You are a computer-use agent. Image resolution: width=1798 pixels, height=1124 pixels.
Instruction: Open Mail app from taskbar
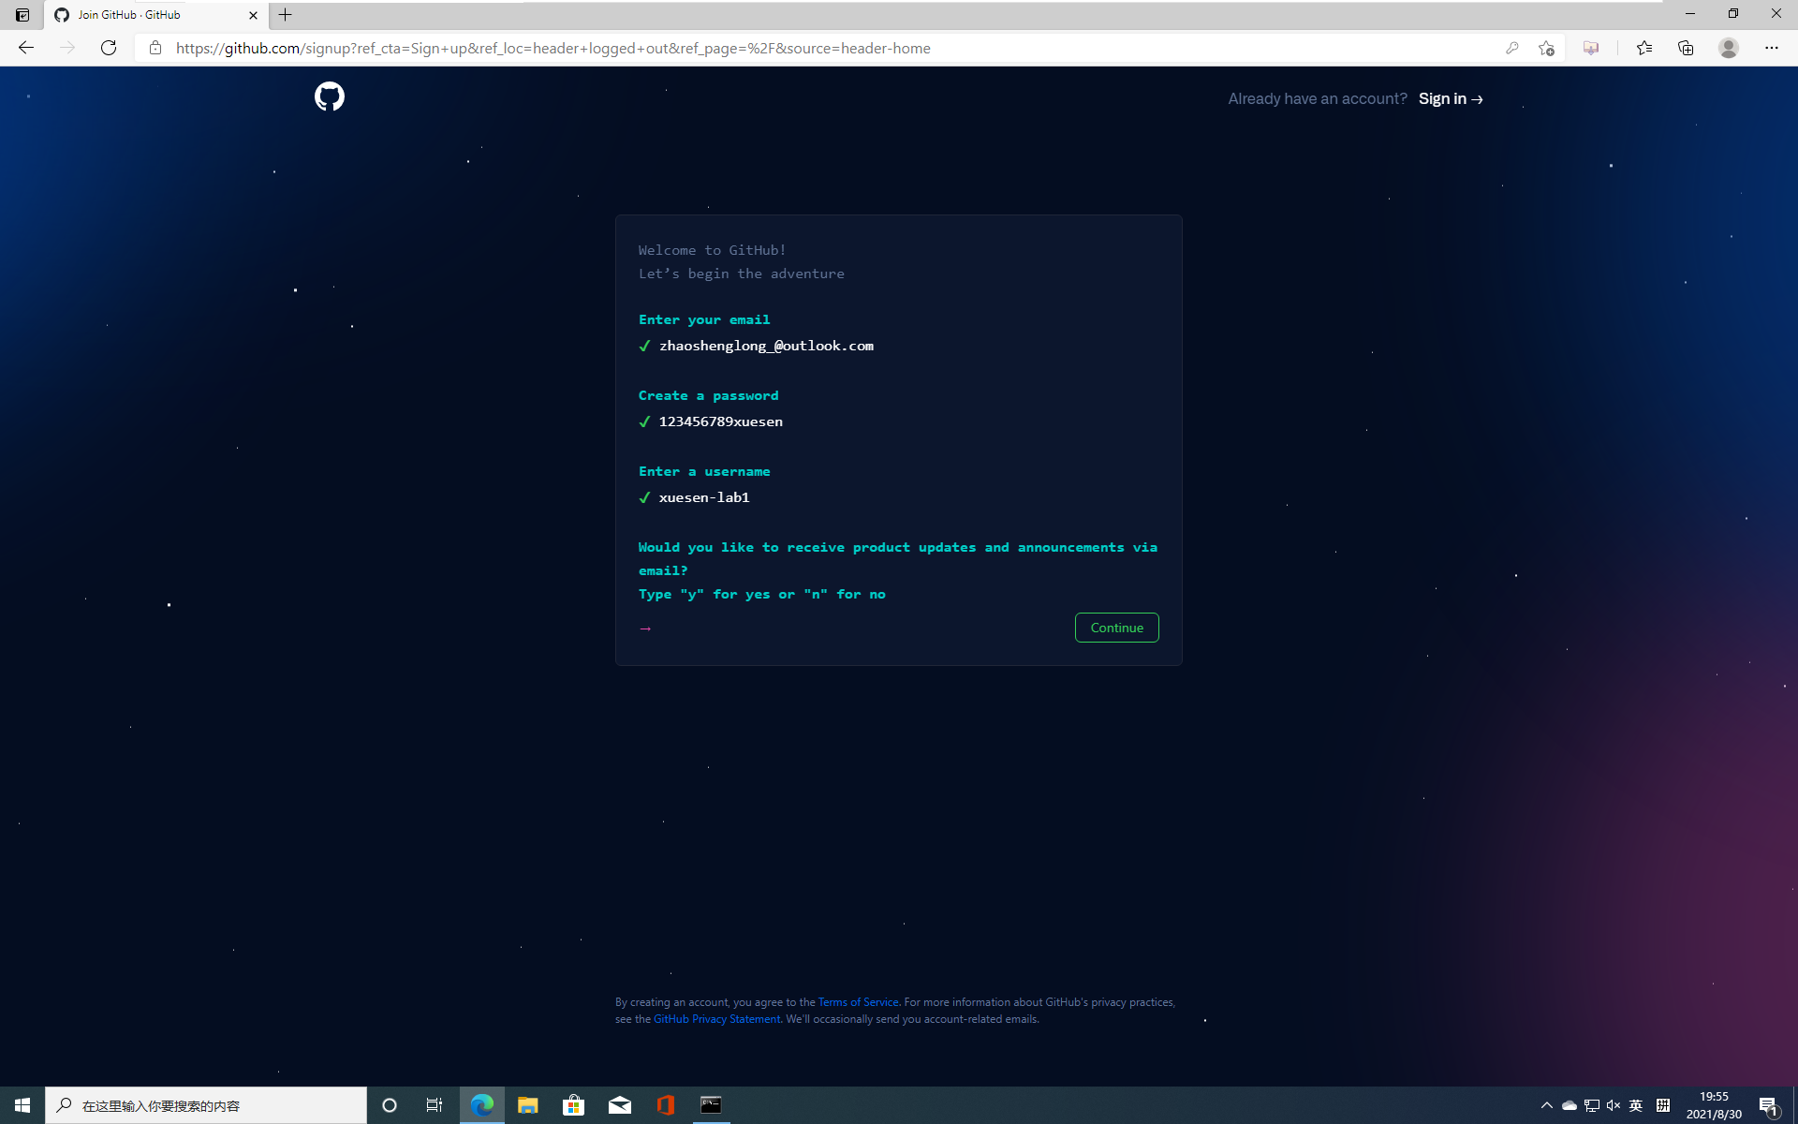[620, 1105]
